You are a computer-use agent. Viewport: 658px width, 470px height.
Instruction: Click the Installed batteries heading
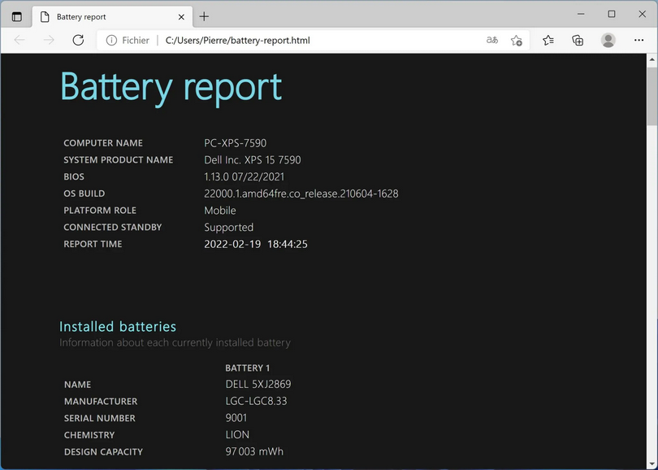click(x=118, y=326)
